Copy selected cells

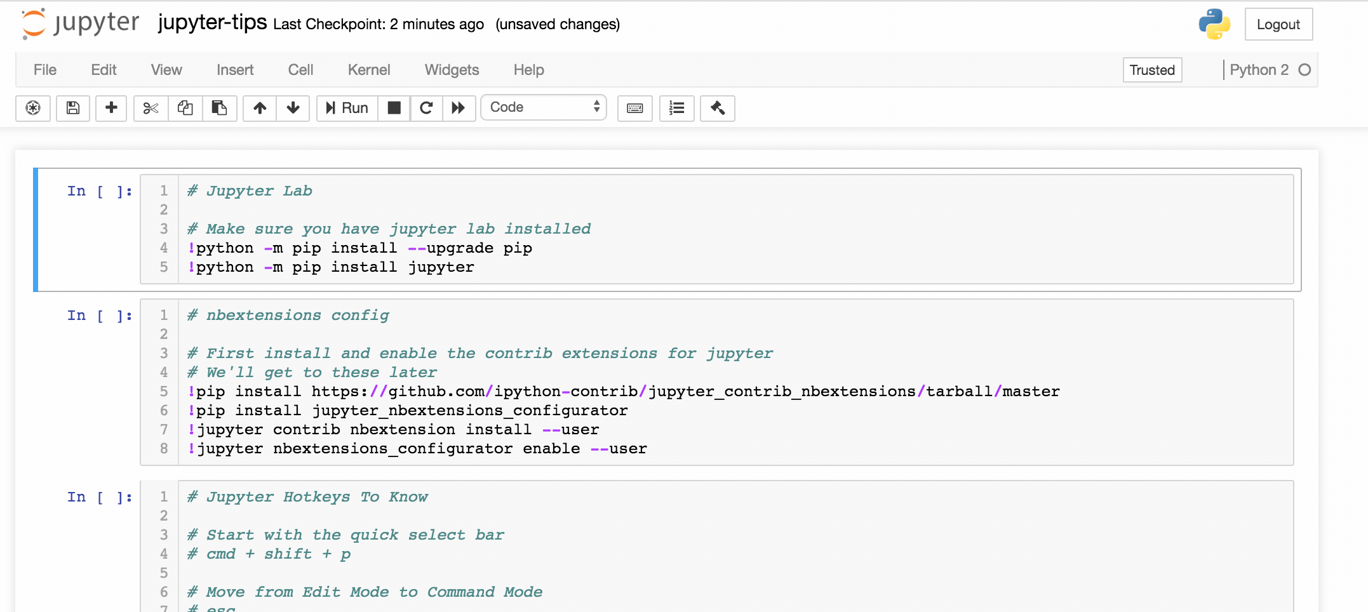tap(185, 108)
